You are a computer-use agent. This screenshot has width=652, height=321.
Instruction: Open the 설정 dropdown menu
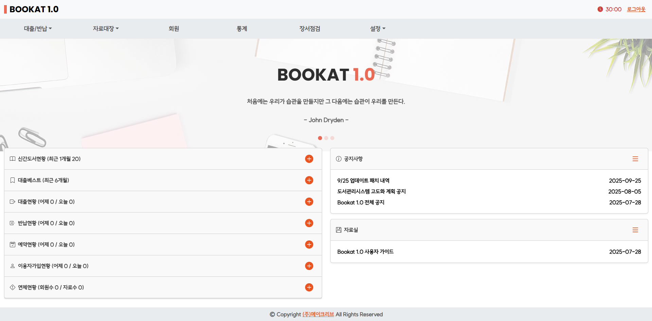tap(377, 29)
